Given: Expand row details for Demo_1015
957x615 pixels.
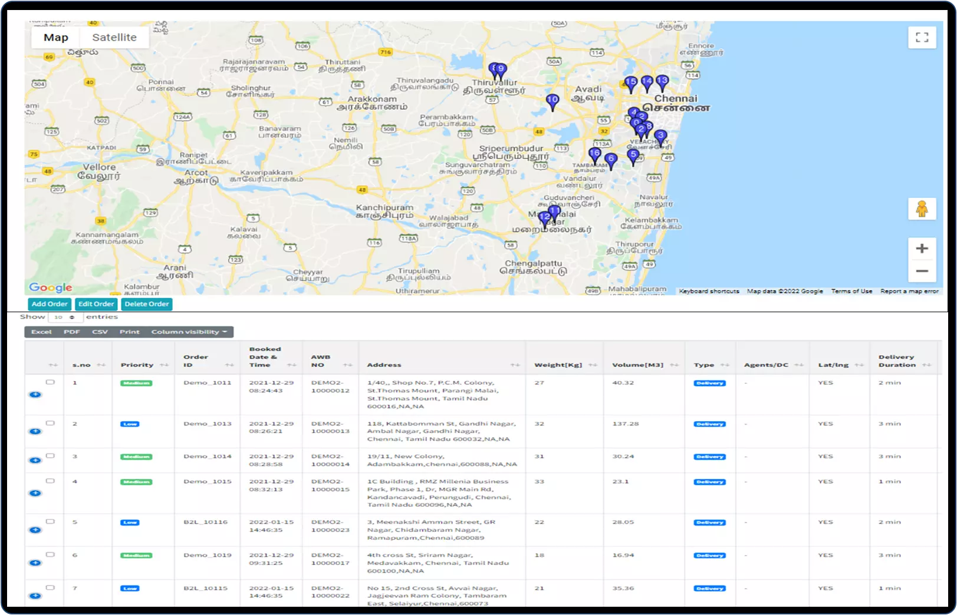Looking at the screenshot, I should click(35, 494).
